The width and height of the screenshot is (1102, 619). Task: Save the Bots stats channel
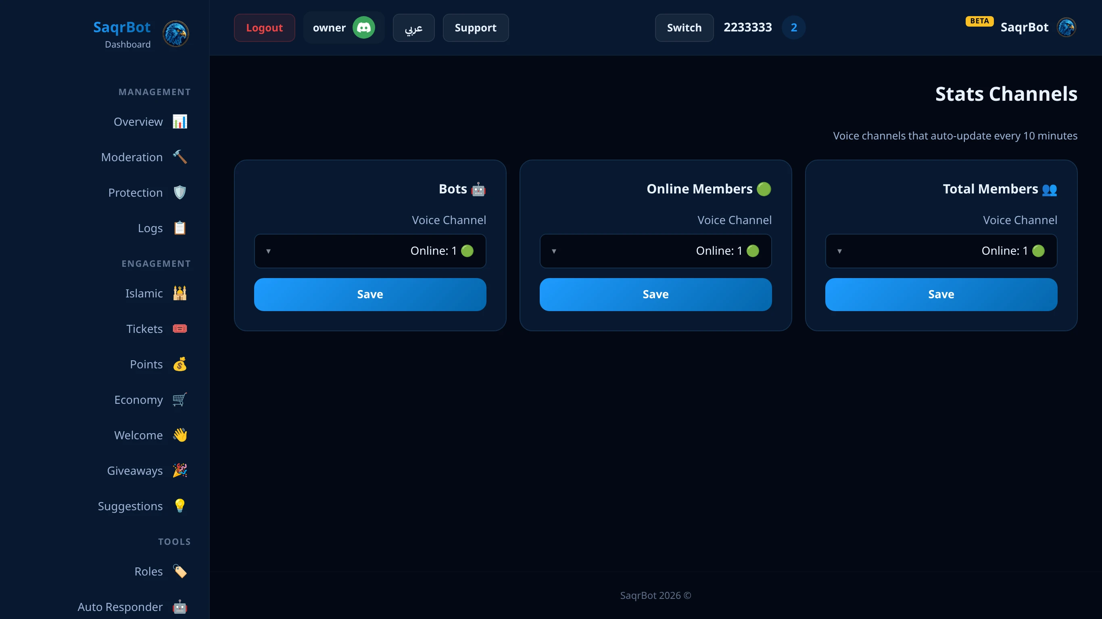point(370,295)
